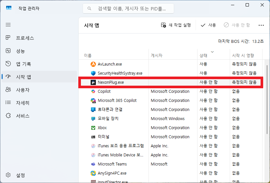Click the green Xbox icon
Viewport: 270px width, 183px height.
[93, 128]
